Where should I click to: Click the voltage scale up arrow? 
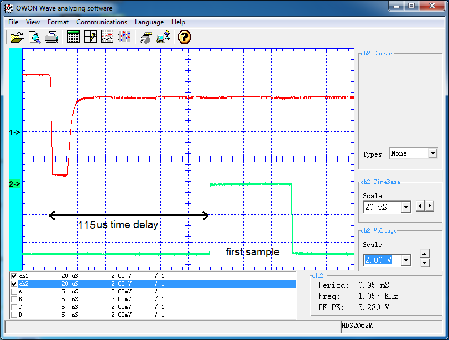(x=425, y=254)
